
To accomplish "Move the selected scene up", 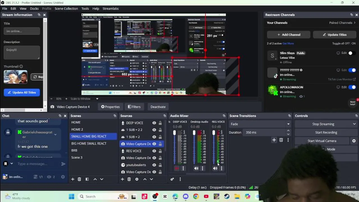I will point(95,179).
